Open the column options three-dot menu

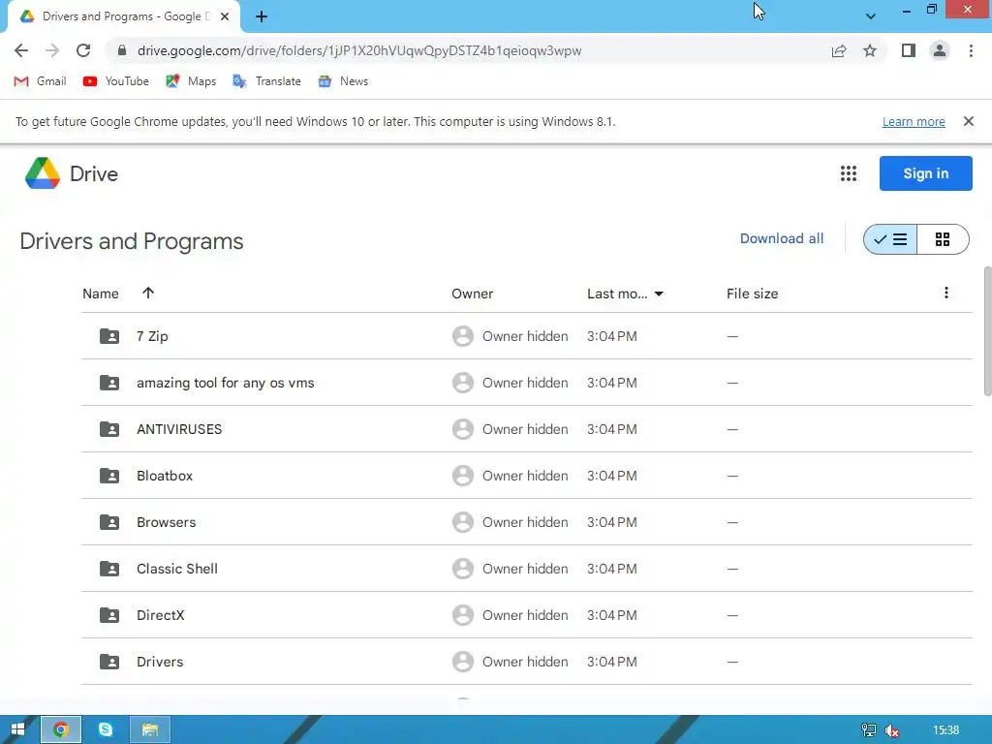[x=945, y=293]
